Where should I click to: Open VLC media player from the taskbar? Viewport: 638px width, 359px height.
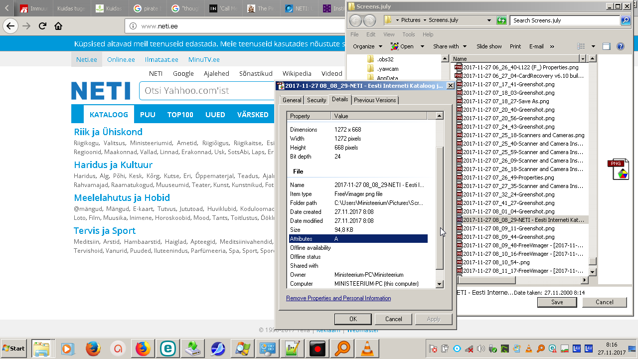(368, 349)
